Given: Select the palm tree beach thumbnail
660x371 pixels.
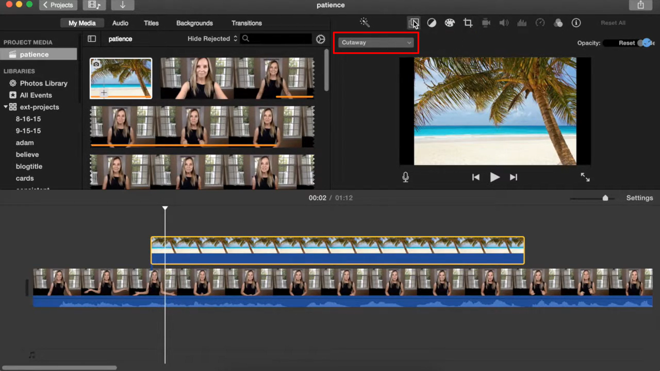Looking at the screenshot, I should click(121, 78).
